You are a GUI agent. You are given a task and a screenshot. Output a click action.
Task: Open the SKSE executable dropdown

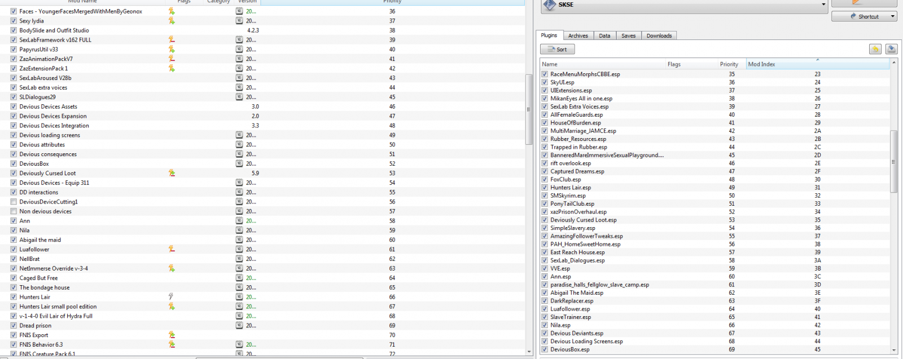pyautogui.click(x=823, y=5)
